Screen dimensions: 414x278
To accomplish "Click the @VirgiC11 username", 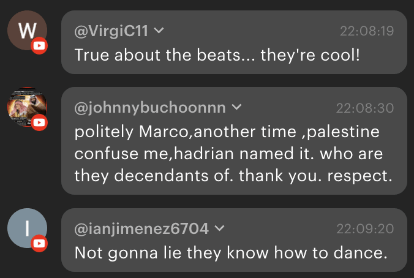I will click(111, 31).
